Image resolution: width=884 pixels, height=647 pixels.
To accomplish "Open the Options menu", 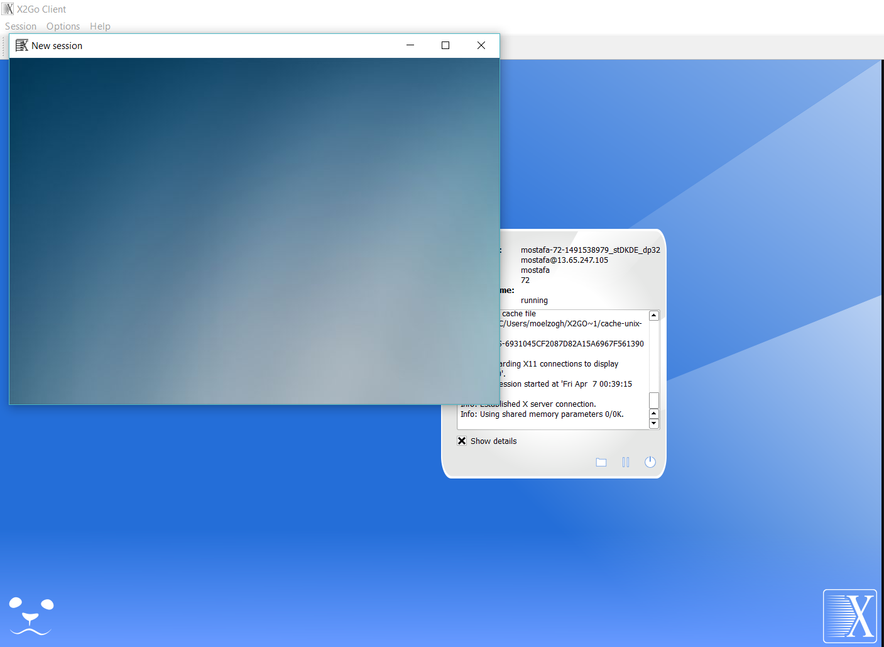I will [x=63, y=26].
